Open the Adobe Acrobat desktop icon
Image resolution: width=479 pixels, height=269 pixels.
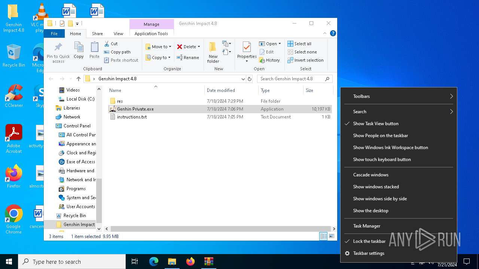pyautogui.click(x=13, y=139)
